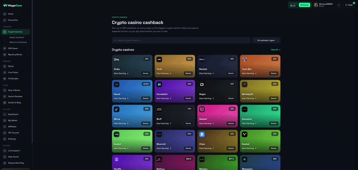Open Details on the Razed card
This screenshot has height=170, width=358.
(146, 98)
